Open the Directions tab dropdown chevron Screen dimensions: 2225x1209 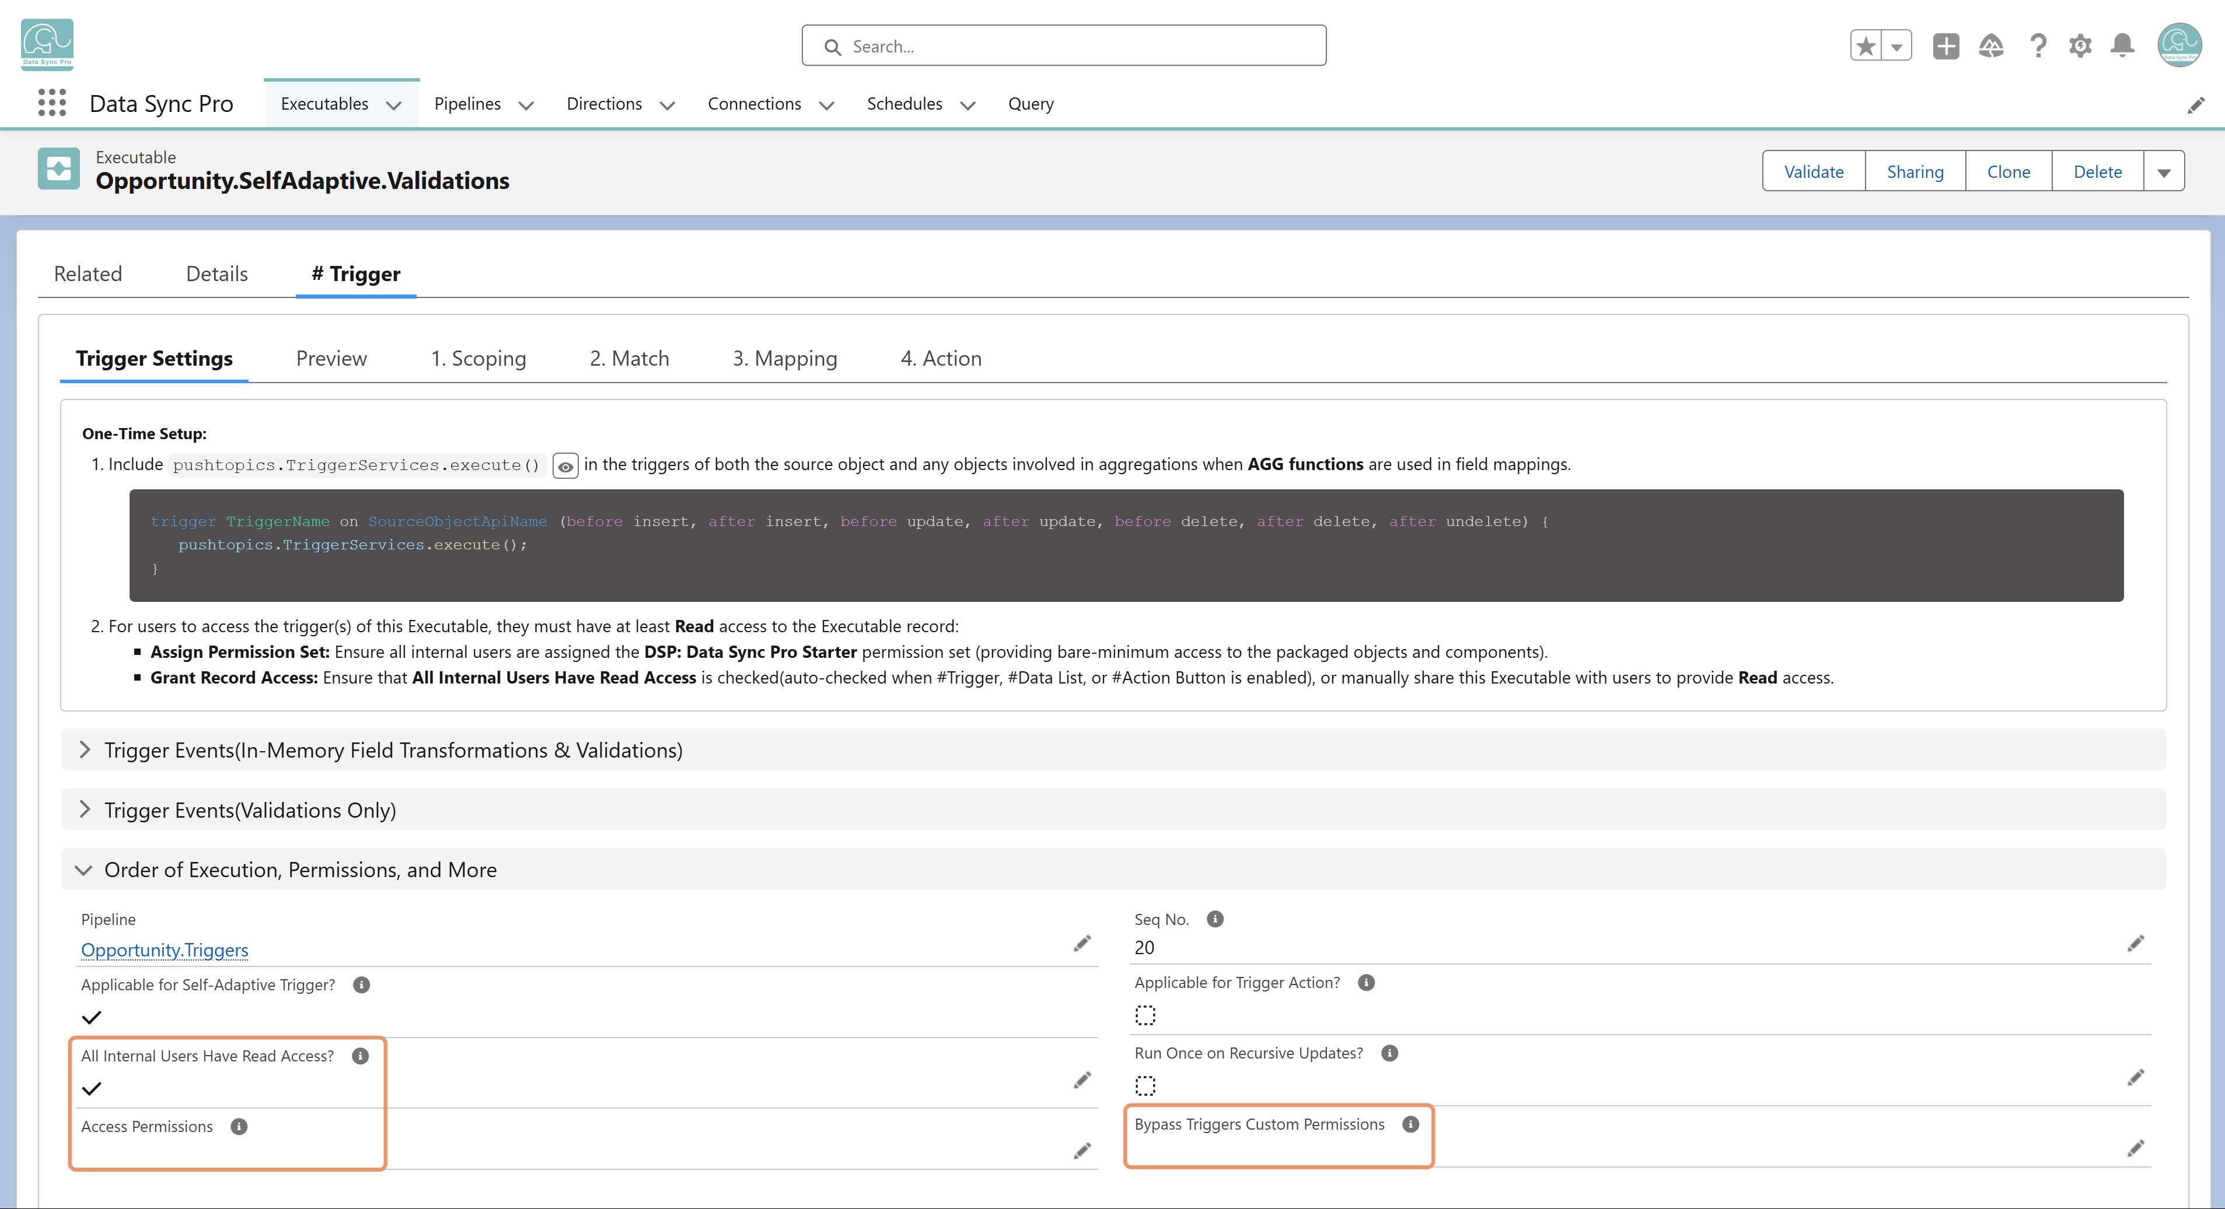click(x=667, y=106)
